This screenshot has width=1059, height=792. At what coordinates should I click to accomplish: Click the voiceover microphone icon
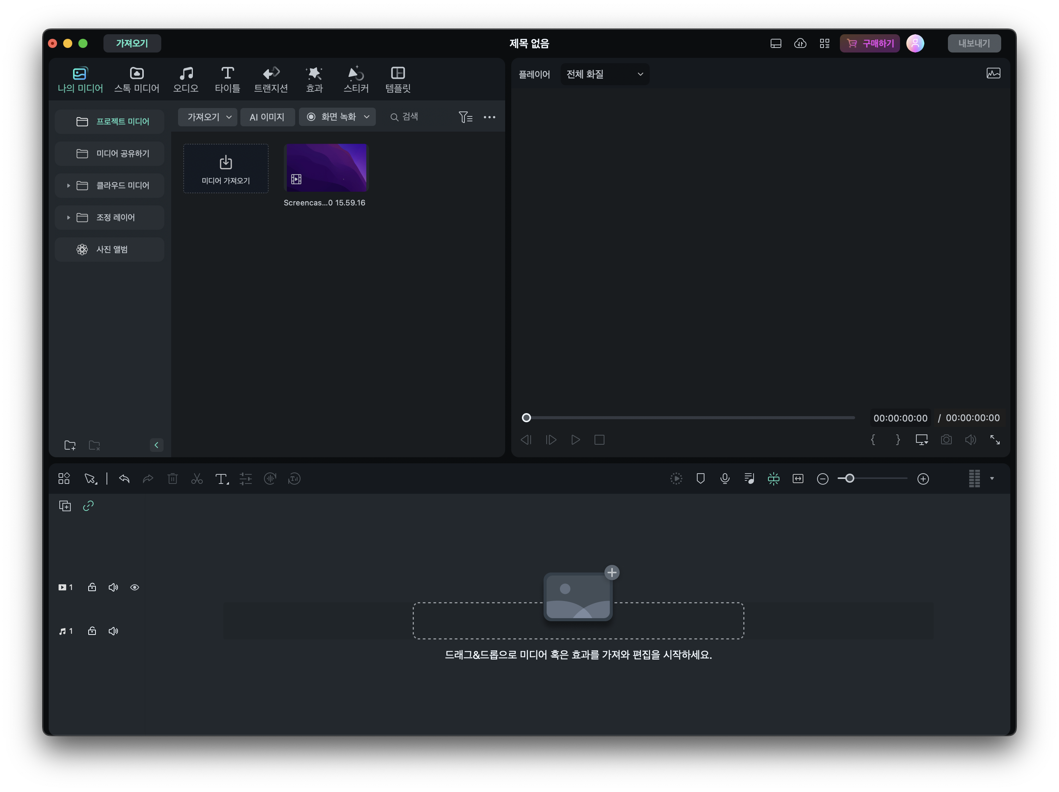pos(725,479)
